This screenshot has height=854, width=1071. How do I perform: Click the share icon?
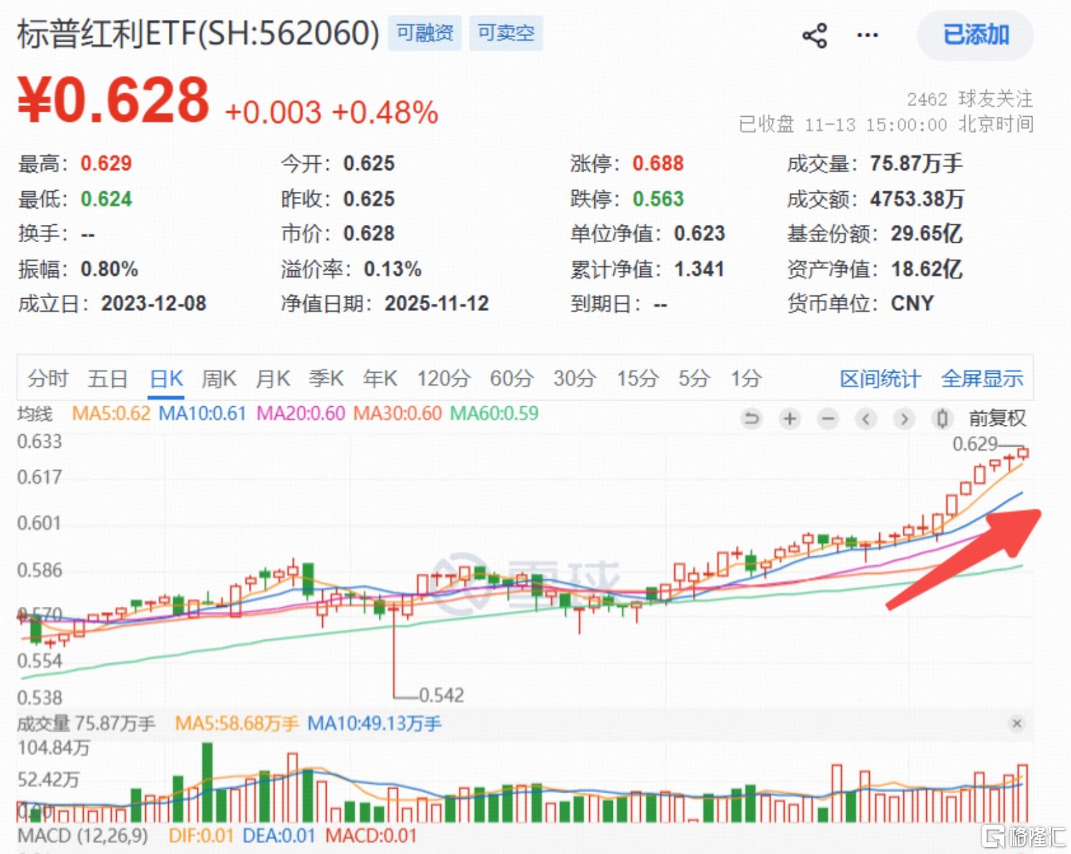click(x=815, y=35)
